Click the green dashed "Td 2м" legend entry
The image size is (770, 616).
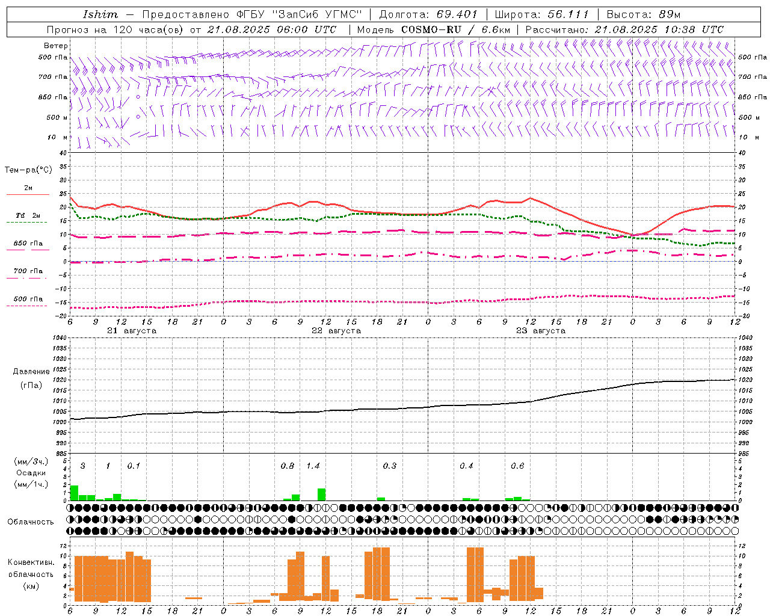[28, 216]
